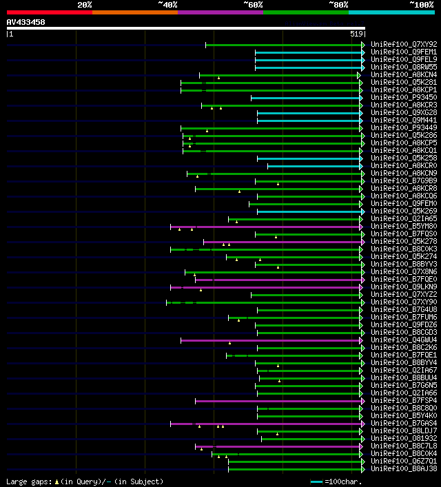This screenshot has width=441, height=487.
Task: Open the UniRef100_B8C0K3 entry
Action: 404,249
